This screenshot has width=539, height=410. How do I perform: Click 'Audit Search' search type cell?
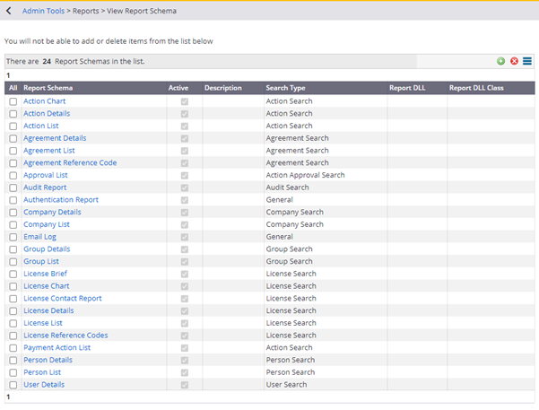click(x=287, y=188)
